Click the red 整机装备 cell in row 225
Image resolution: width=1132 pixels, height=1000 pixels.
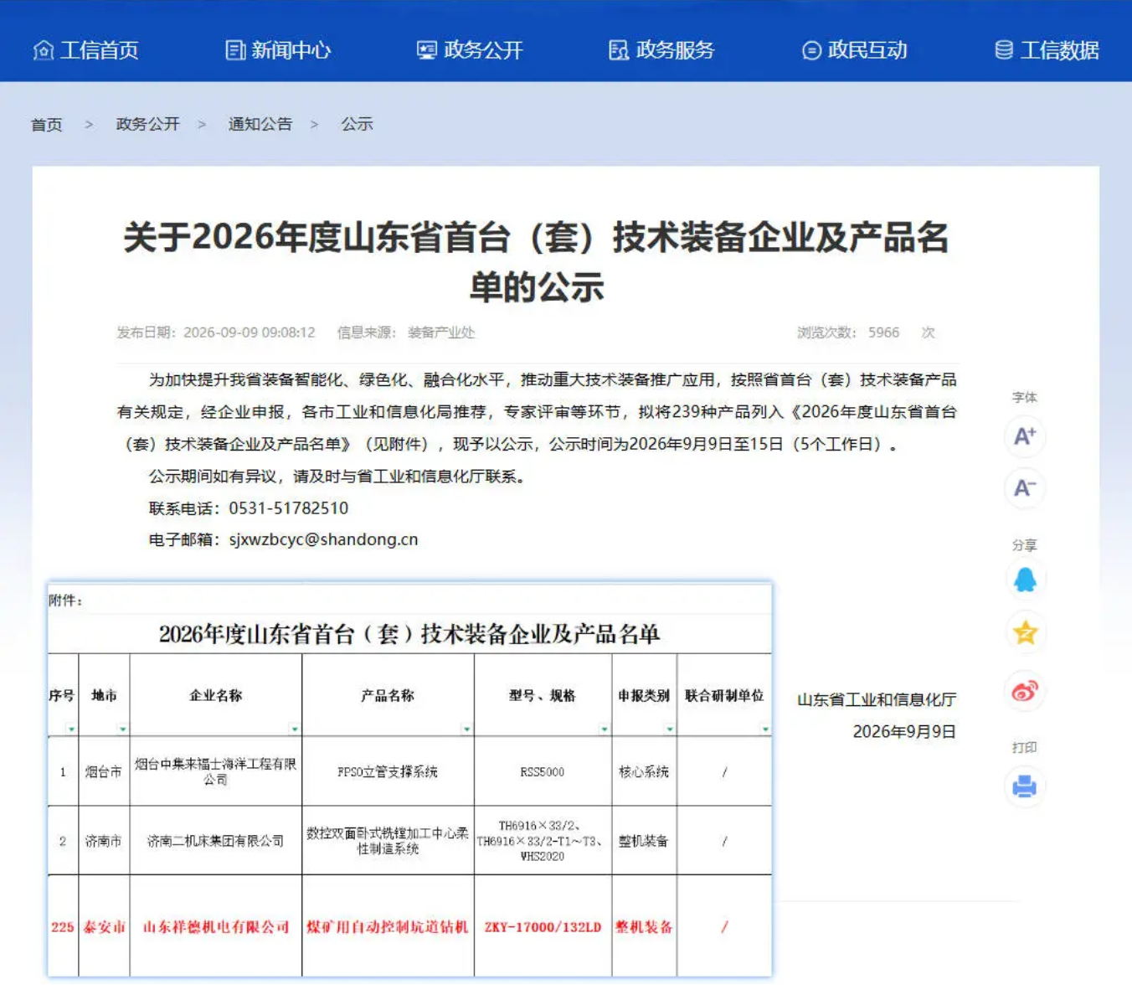tap(644, 927)
